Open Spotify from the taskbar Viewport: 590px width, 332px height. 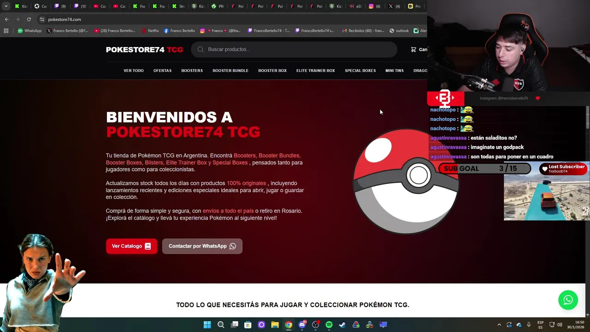329,325
